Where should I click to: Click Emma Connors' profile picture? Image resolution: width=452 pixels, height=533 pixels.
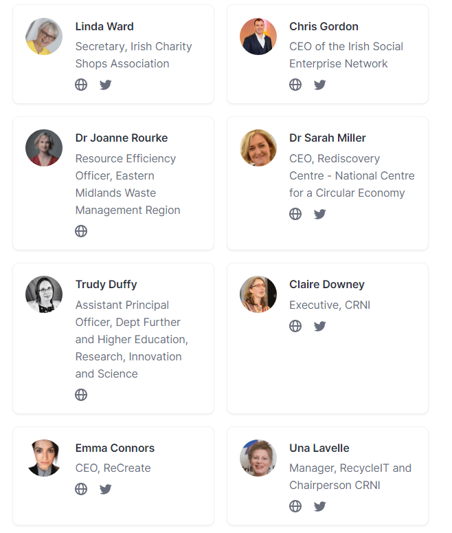44,458
